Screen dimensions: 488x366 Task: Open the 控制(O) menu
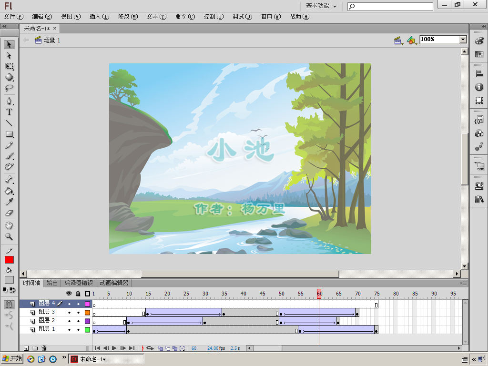213,17
